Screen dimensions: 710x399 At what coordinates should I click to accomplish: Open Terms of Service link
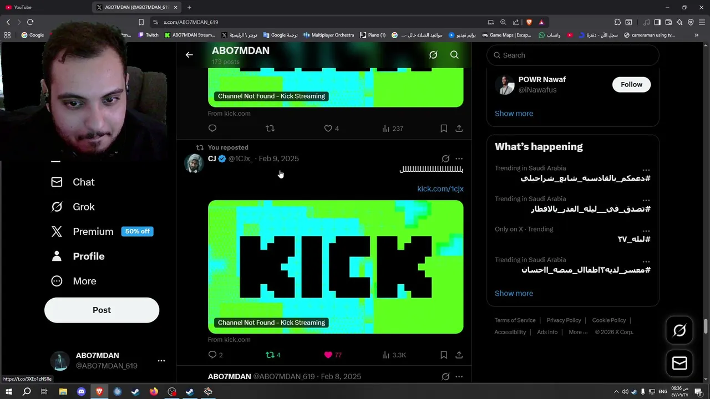[x=515, y=320]
